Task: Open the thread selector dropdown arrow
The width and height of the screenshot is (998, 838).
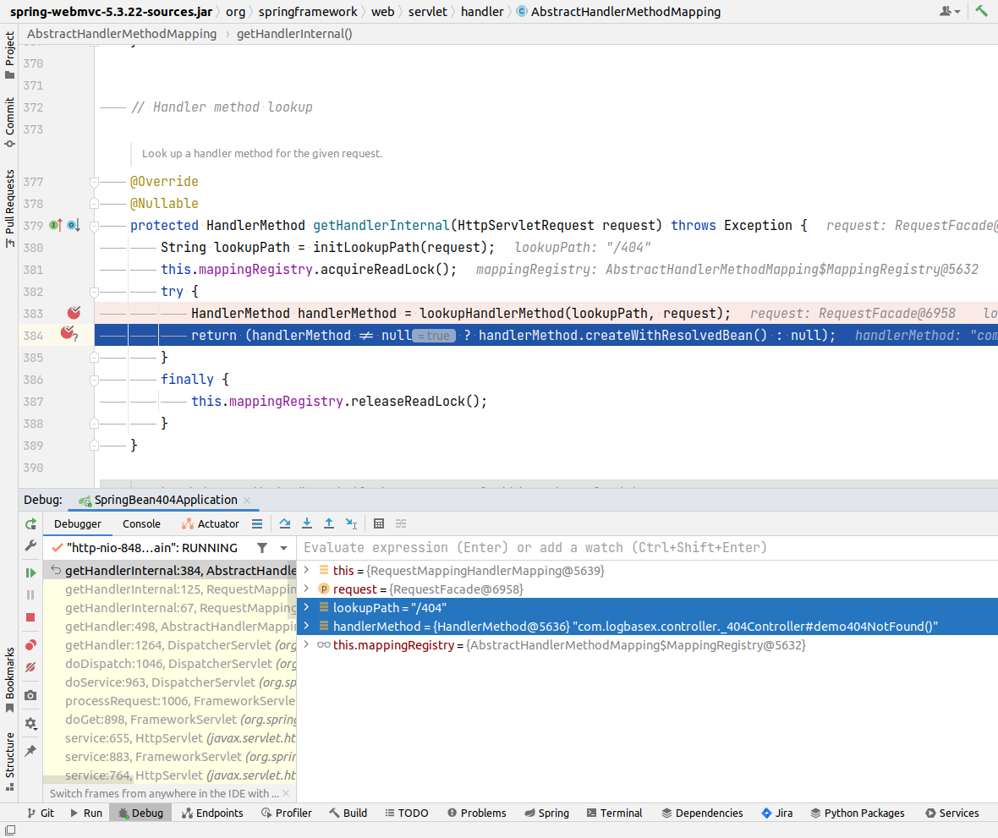Action: point(284,548)
